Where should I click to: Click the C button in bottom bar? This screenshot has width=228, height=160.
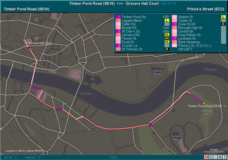tap(211, 157)
